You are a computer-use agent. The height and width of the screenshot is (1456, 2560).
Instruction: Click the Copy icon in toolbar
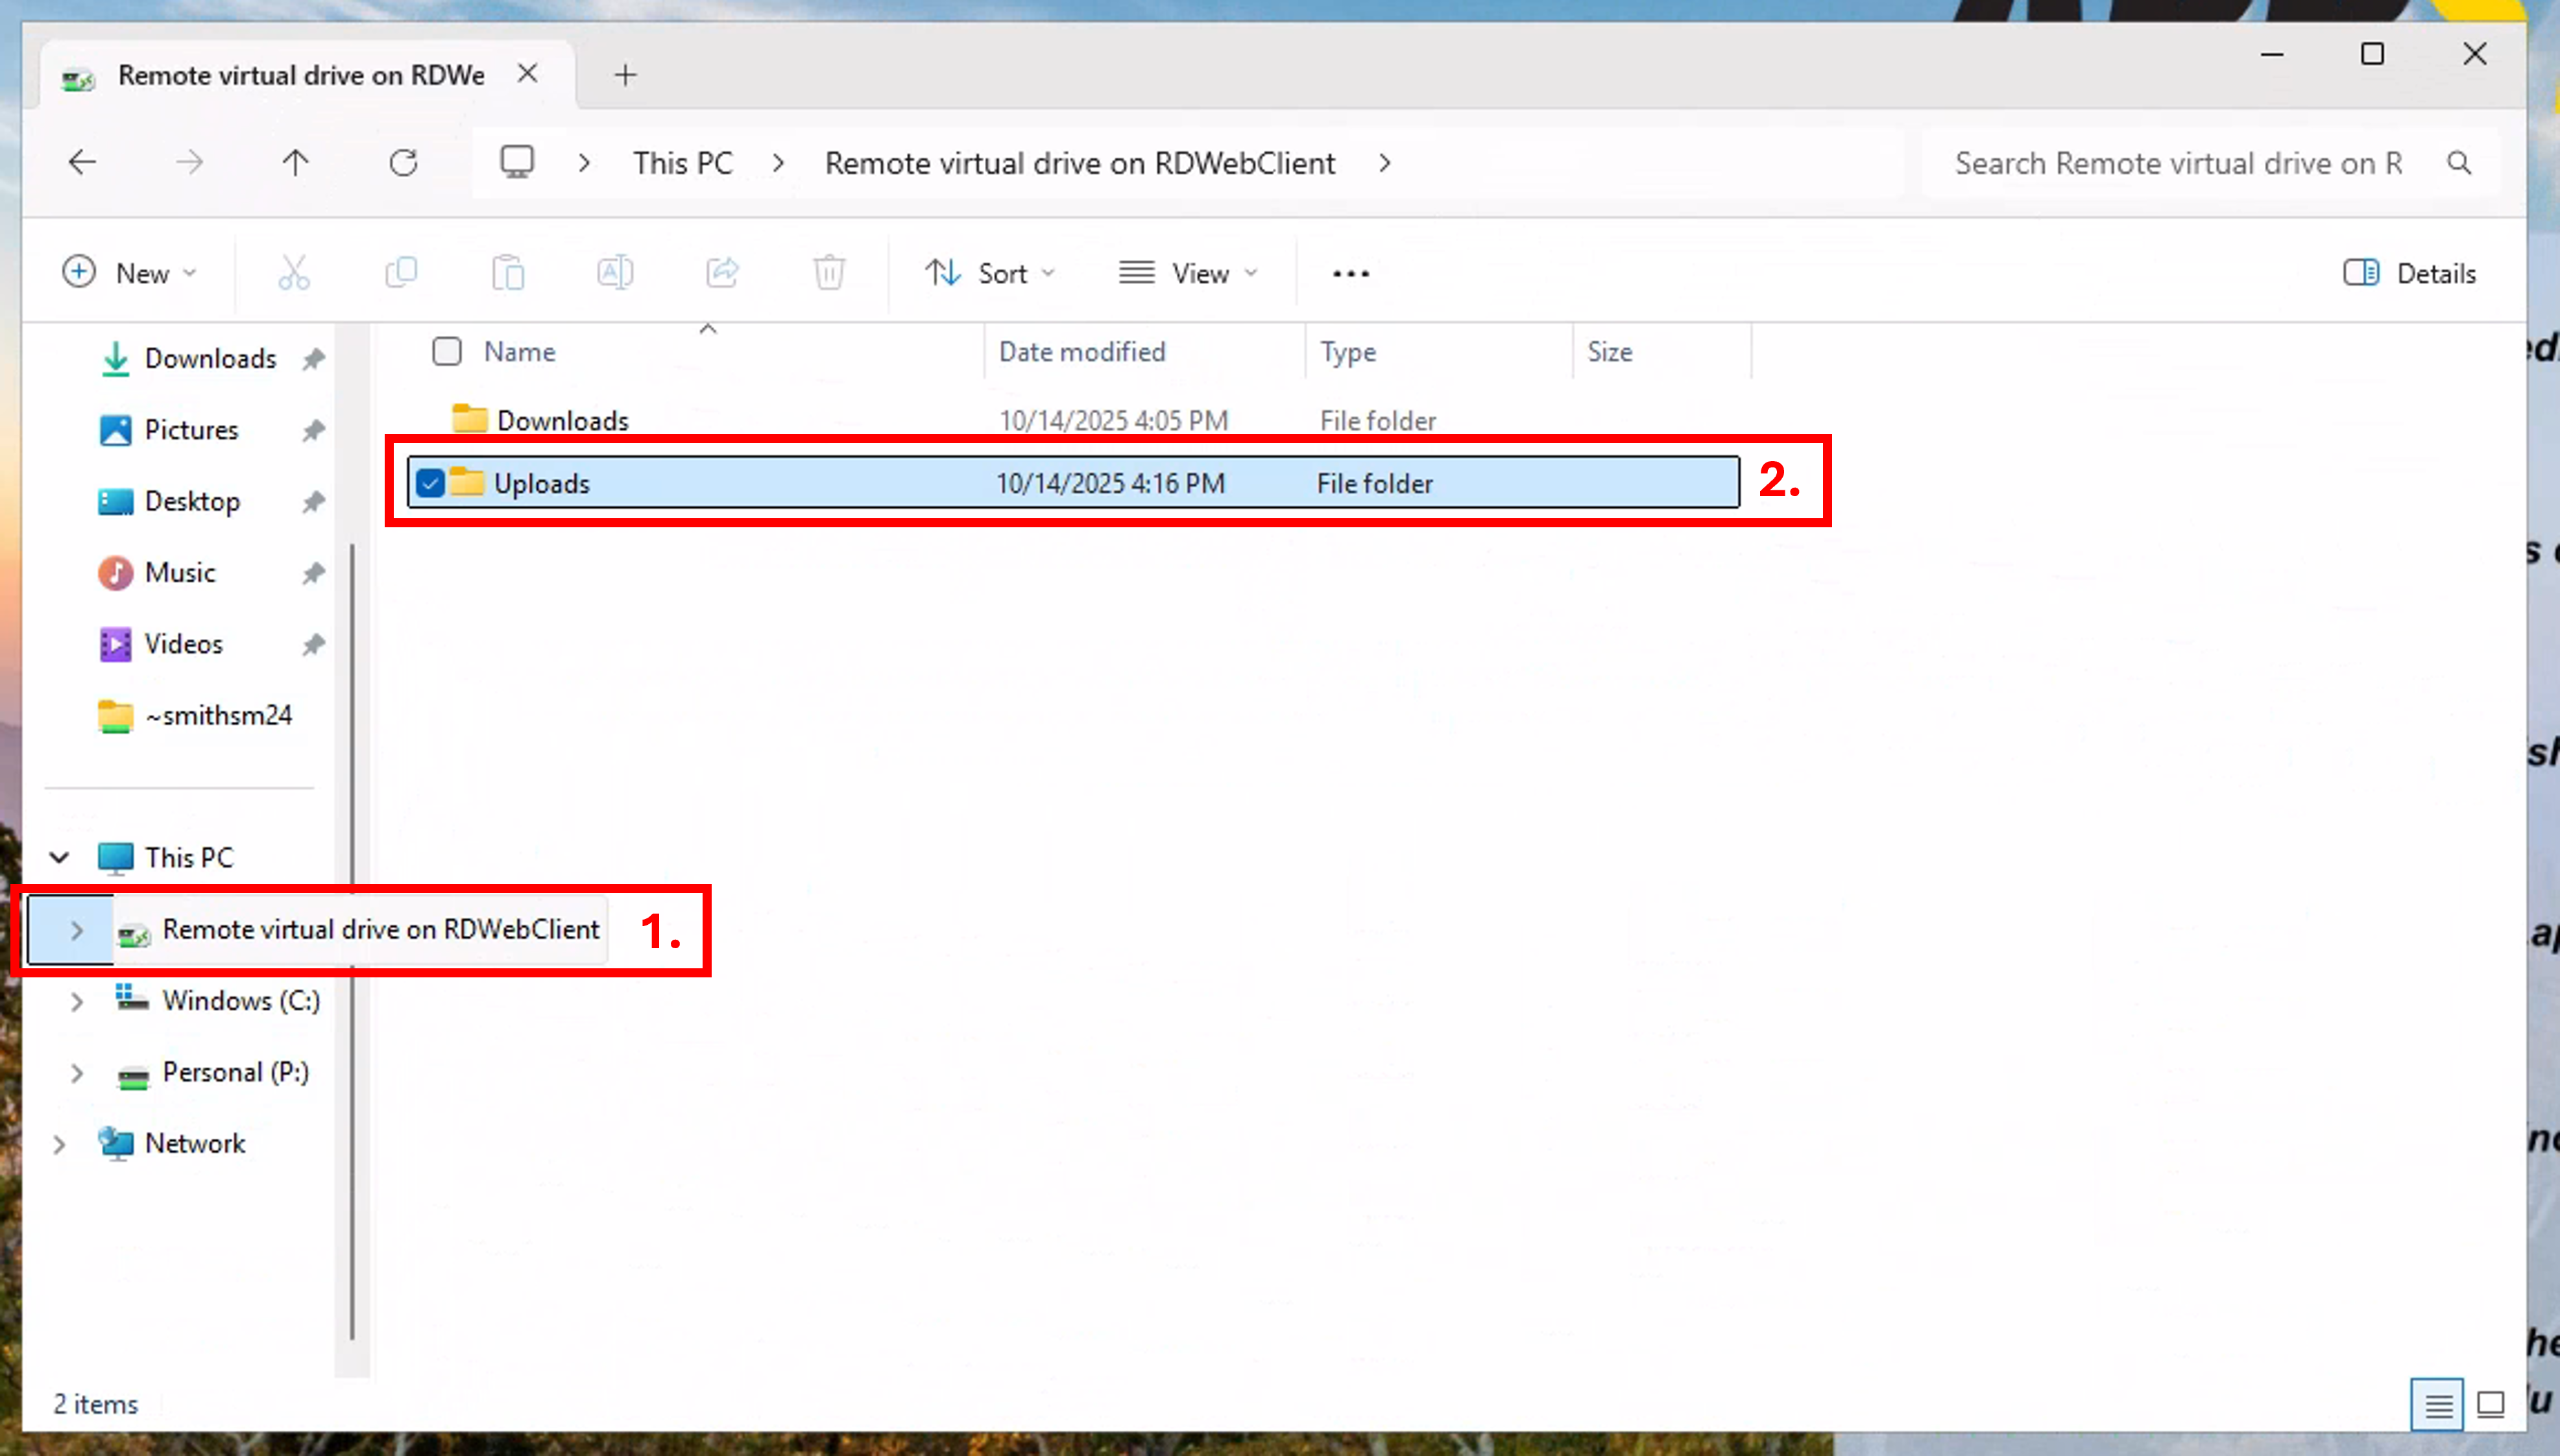tap(401, 272)
